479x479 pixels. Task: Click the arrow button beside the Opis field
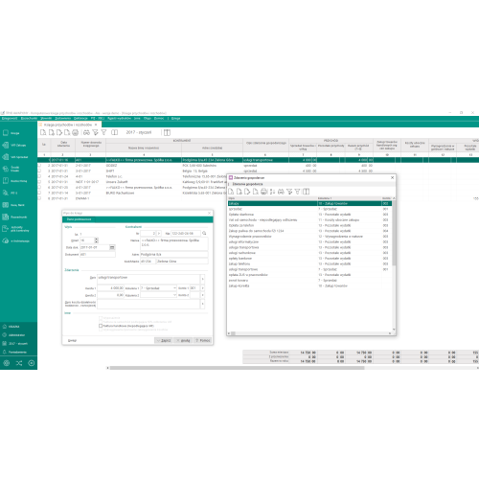202,279
